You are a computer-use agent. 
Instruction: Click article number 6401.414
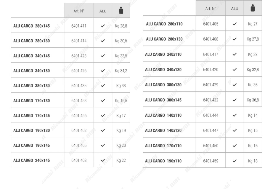click(x=79, y=41)
